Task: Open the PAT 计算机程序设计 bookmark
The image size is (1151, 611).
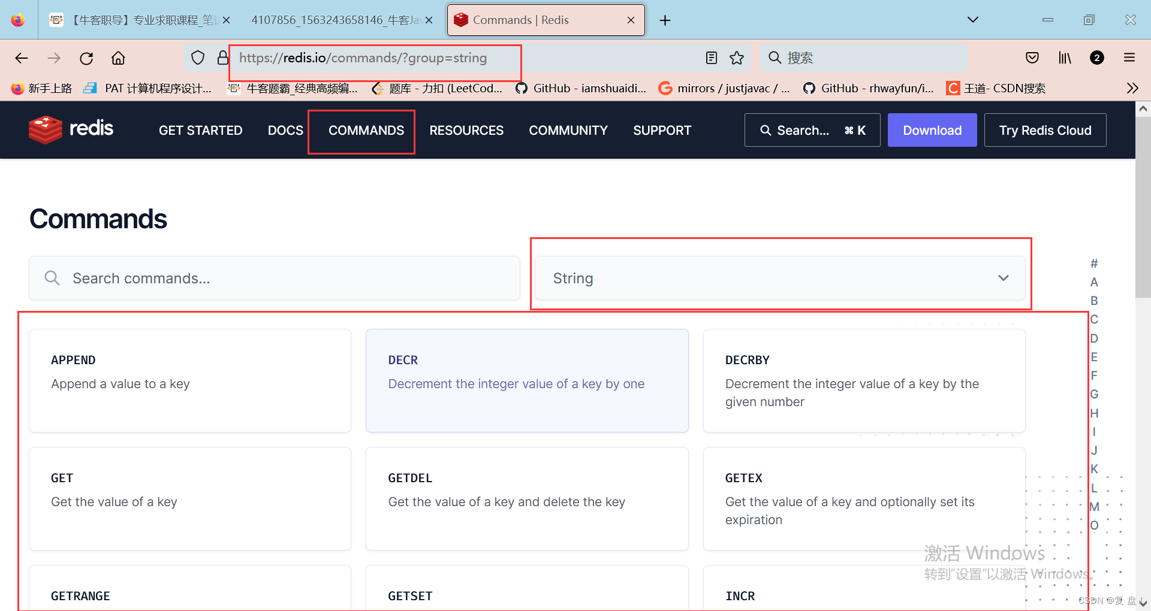Action: [147, 88]
